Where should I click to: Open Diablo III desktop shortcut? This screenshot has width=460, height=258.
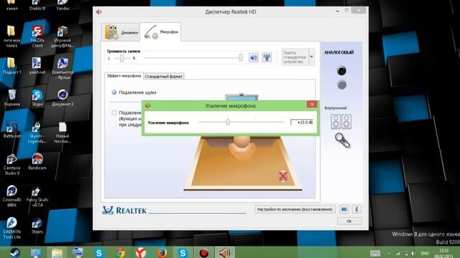(37, 5)
